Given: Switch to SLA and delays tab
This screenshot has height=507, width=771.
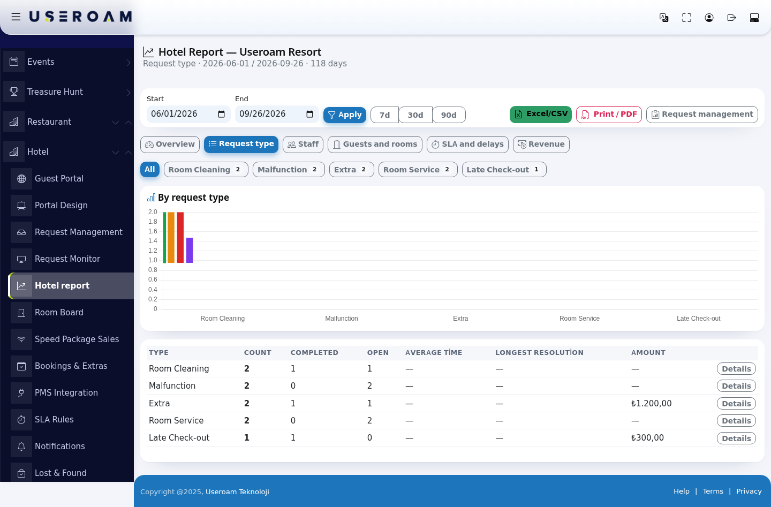Looking at the screenshot, I should point(467,145).
